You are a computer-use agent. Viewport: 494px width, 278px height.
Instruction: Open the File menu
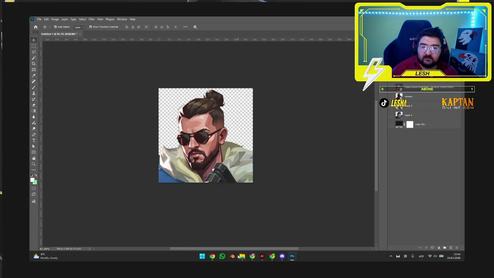coord(39,19)
